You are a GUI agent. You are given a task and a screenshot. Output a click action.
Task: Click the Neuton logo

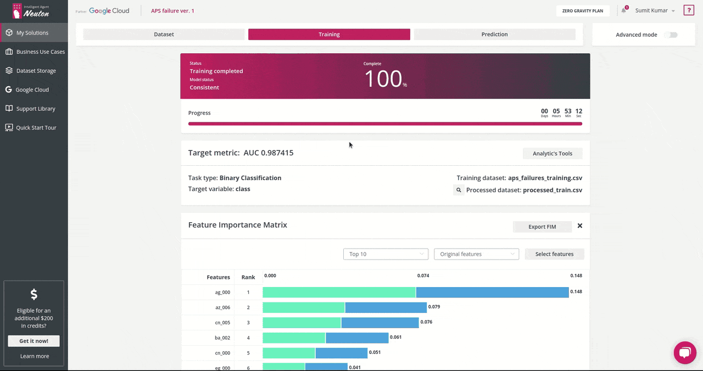tap(31, 11)
